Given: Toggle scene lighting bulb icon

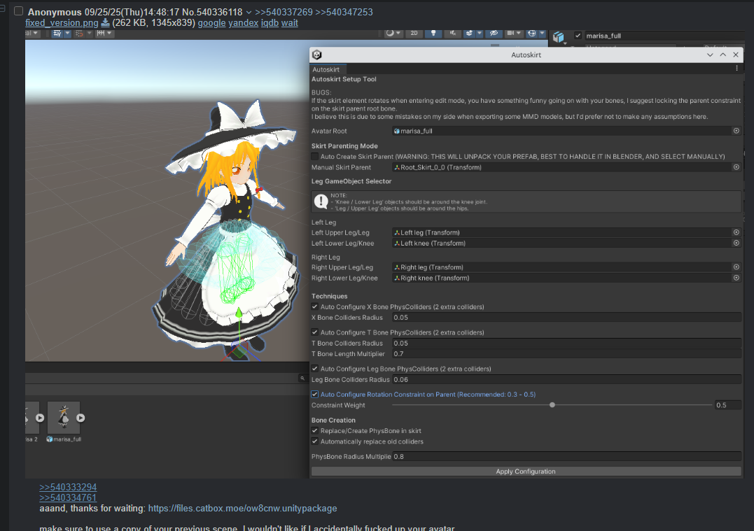Looking at the screenshot, I should click(433, 33).
